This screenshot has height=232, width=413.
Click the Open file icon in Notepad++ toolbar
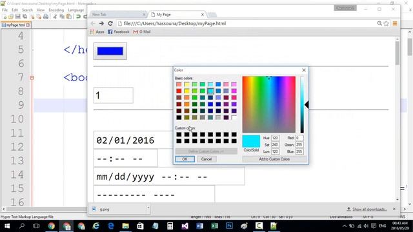11,17
